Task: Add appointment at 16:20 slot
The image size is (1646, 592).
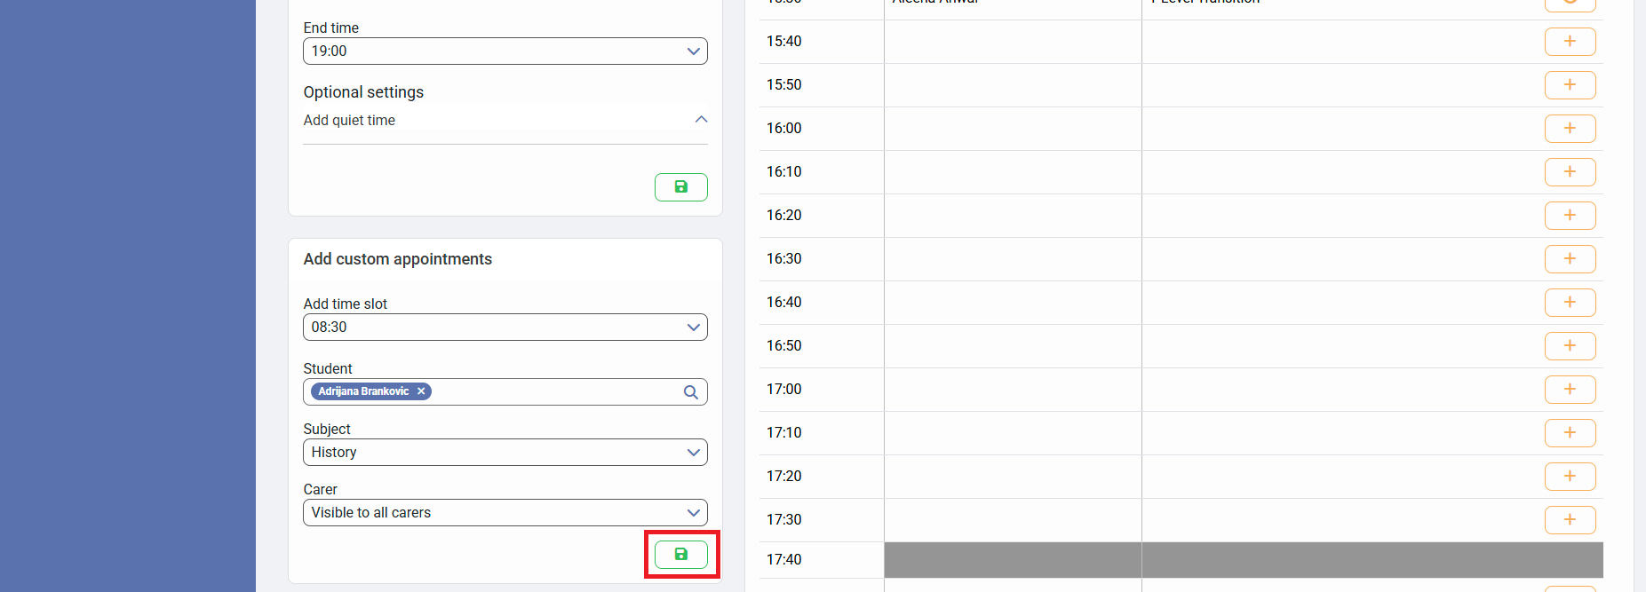Action: click(1570, 216)
